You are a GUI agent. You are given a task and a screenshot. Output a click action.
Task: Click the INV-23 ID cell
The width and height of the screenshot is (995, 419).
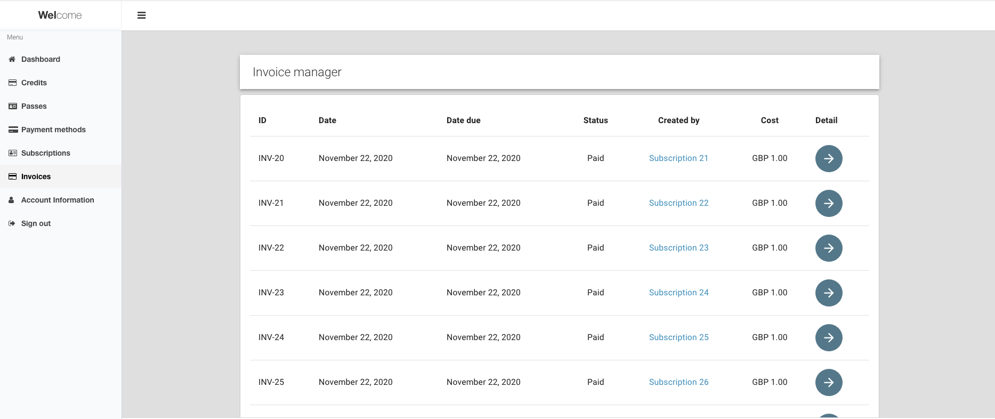point(271,293)
